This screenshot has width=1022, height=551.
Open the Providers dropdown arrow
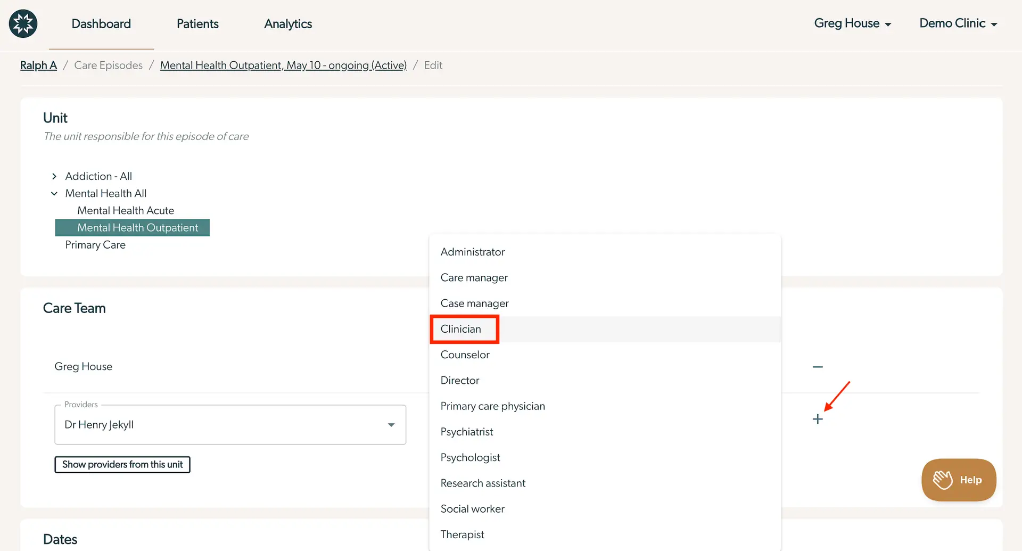coord(391,425)
